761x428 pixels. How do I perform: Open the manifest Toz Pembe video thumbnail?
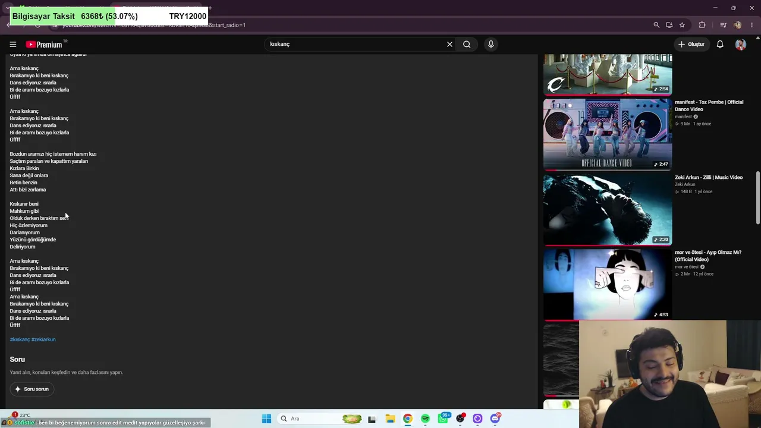(x=608, y=134)
